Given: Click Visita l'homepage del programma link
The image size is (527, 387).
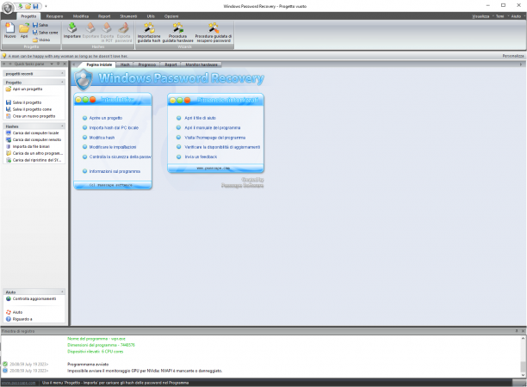Looking at the screenshot, I should (214, 138).
